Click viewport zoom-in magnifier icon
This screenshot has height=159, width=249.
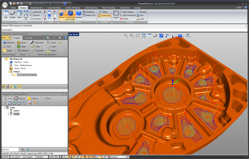[x=132, y=36]
